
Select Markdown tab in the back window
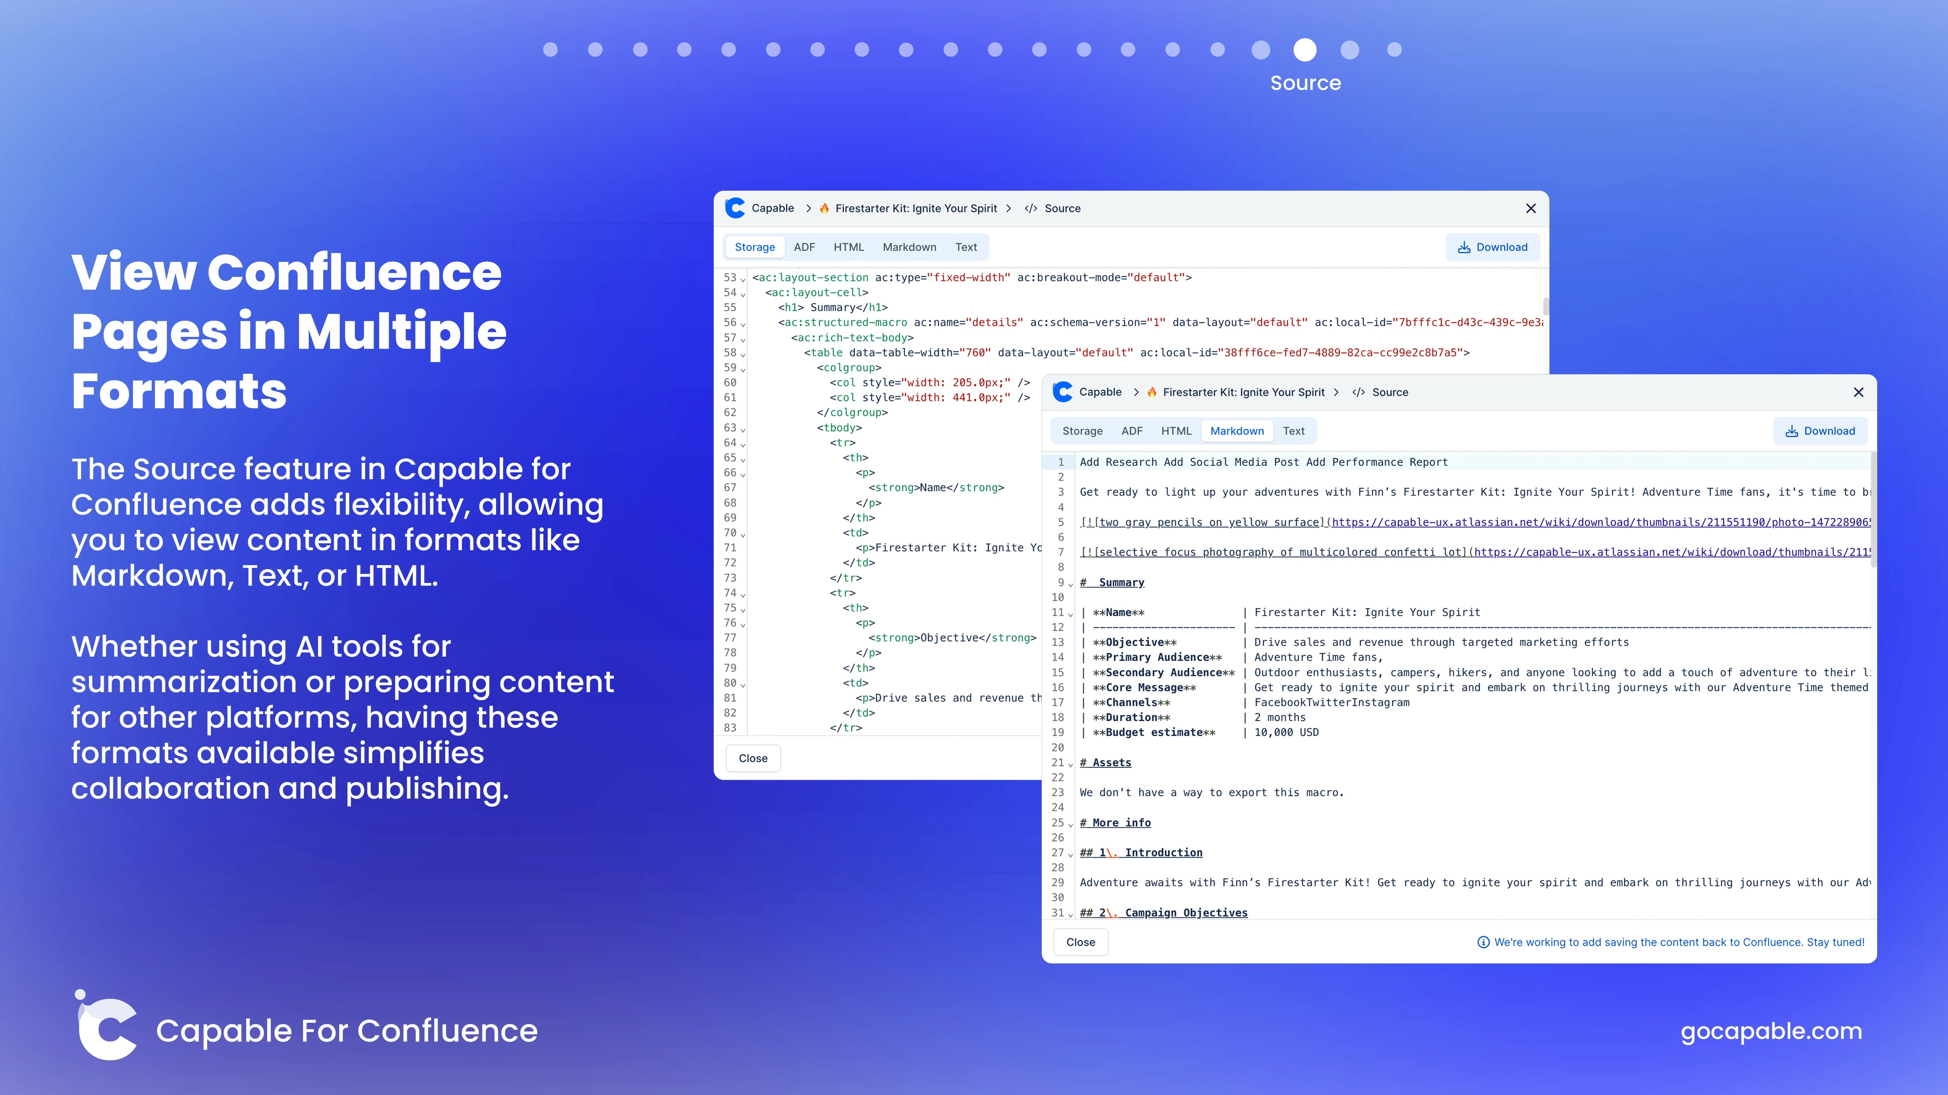tap(909, 247)
